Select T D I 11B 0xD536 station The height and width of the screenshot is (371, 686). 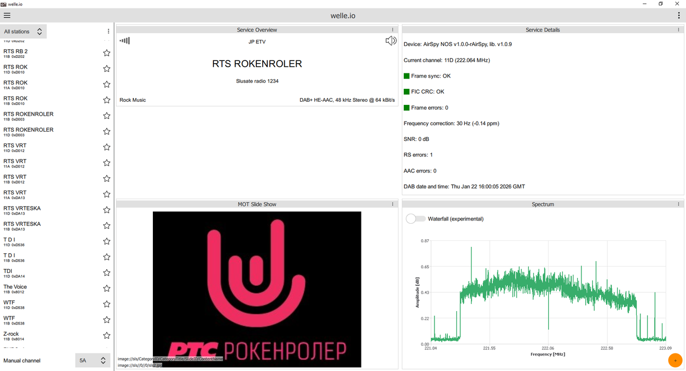pos(51,257)
